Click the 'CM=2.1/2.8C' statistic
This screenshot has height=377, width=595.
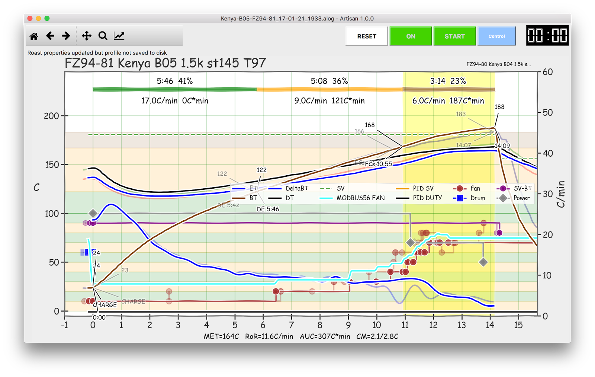(x=377, y=336)
